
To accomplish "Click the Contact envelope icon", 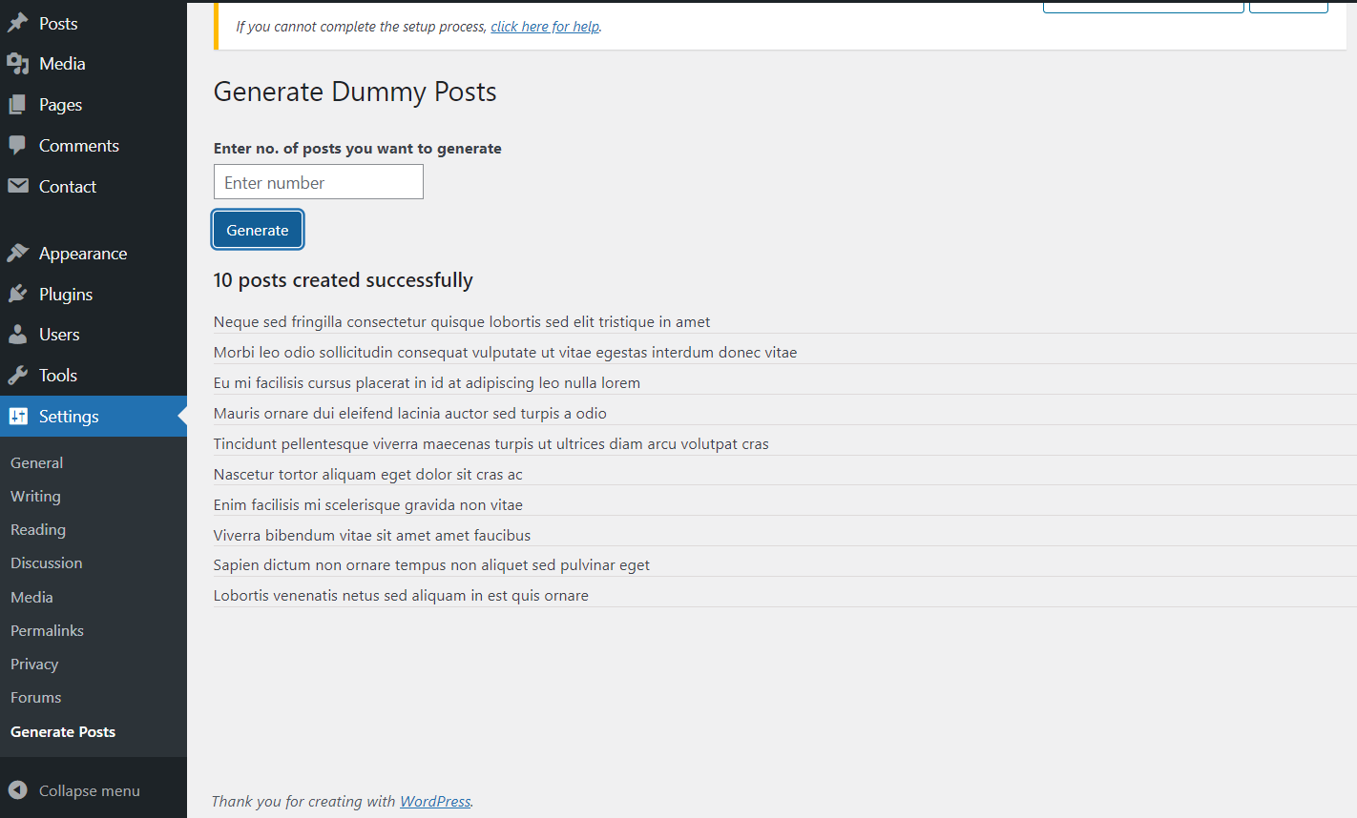I will pyautogui.click(x=17, y=186).
